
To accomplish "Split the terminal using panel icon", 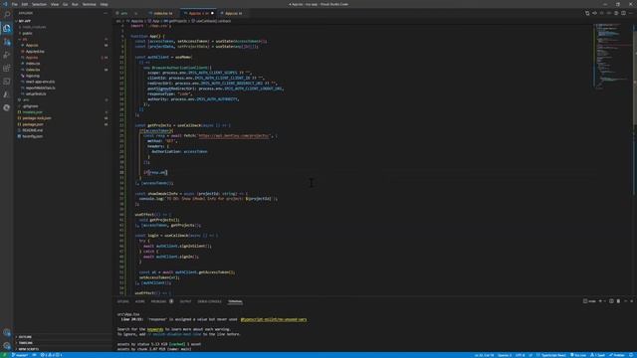I will (x=611, y=301).
